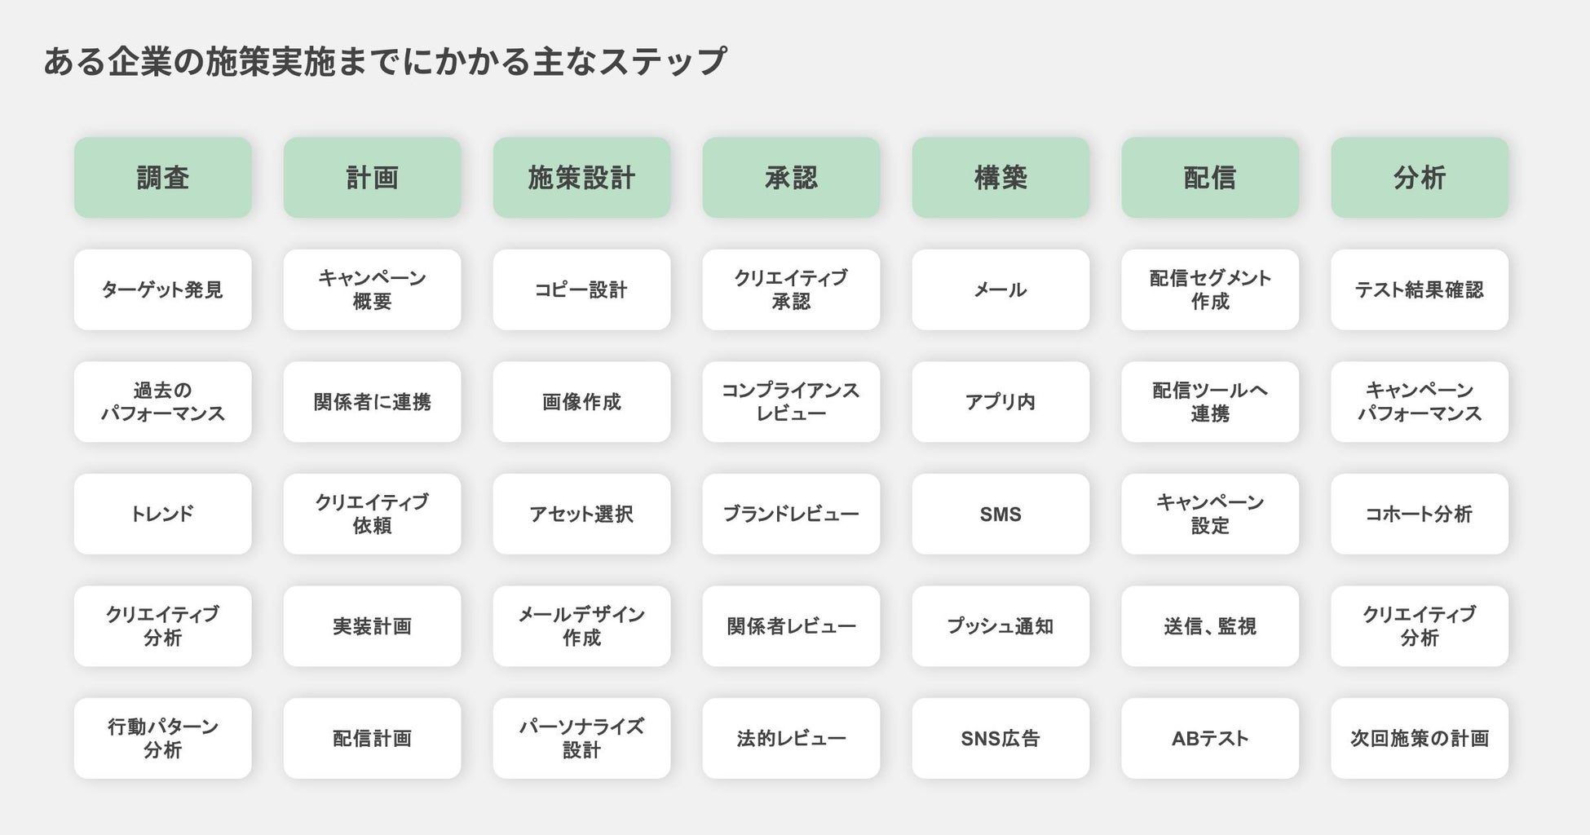Open the 次回施策の計画 card
The width and height of the screenshot is (1590, 835).
(1420, 738)
